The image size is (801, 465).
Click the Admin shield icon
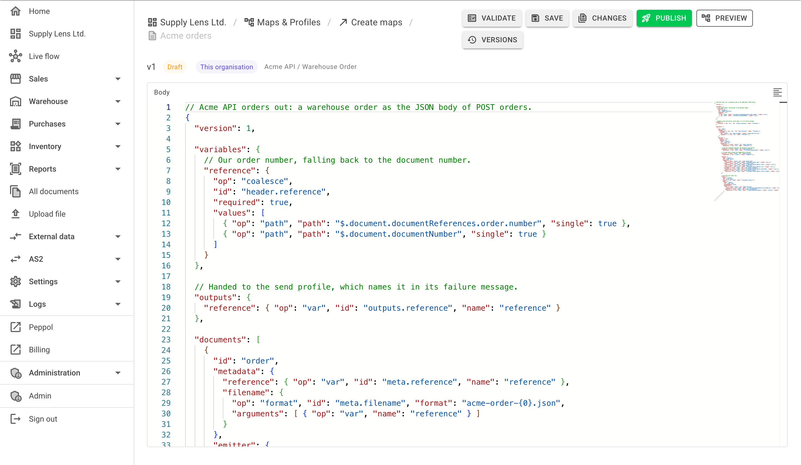coord(15,396)
